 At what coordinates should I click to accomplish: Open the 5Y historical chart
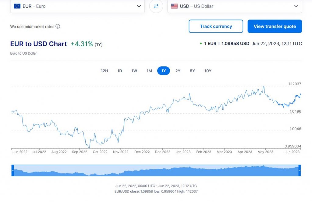(192, 71)
